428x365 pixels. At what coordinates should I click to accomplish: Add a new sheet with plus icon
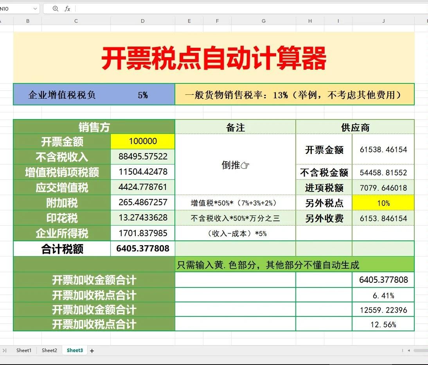click(x=92, y=351)
